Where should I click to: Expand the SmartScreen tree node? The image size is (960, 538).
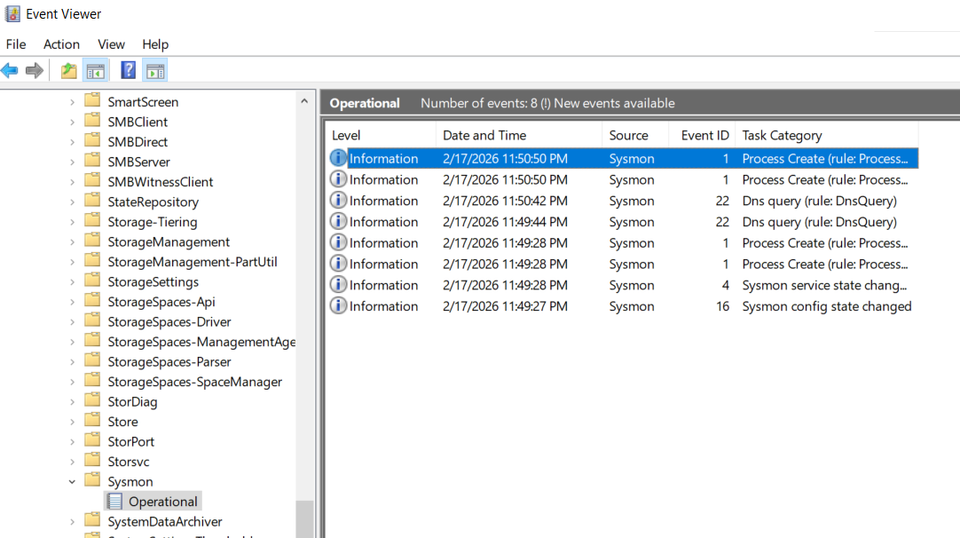72,102
